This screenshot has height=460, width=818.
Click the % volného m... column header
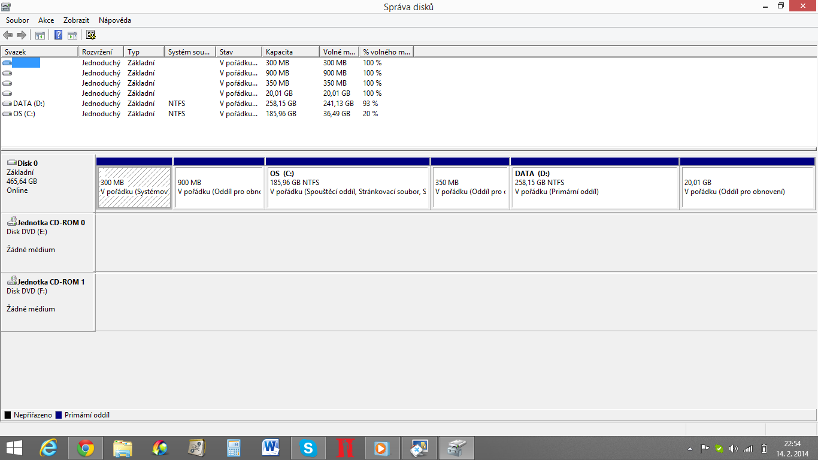[386, 52]
